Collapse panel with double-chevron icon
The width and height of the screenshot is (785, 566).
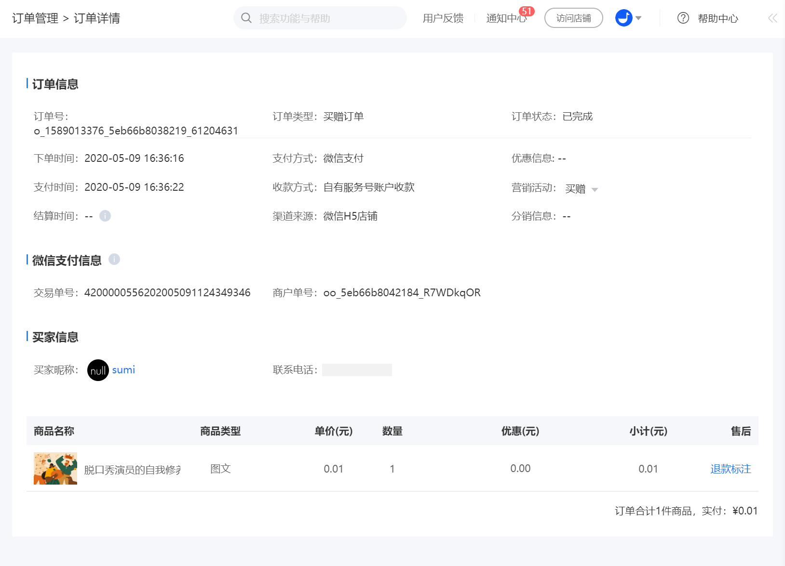point(772,18)
